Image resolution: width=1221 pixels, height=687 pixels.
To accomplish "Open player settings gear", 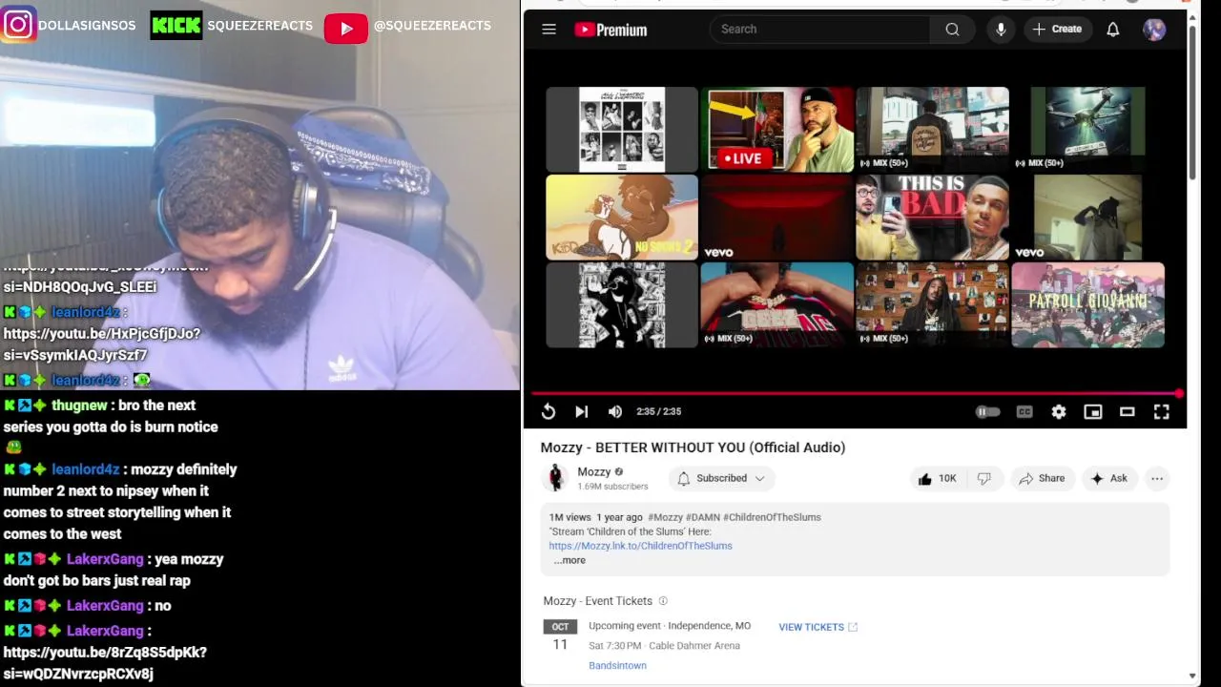I will tap(1059, 411).
